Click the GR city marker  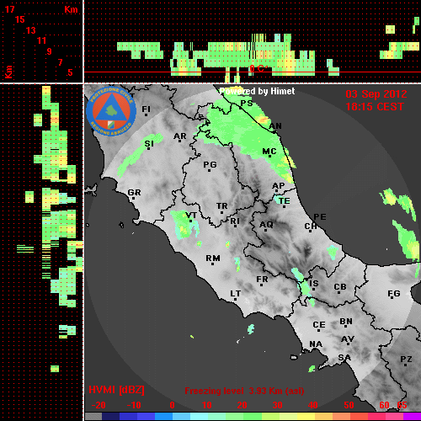[133, 199]
